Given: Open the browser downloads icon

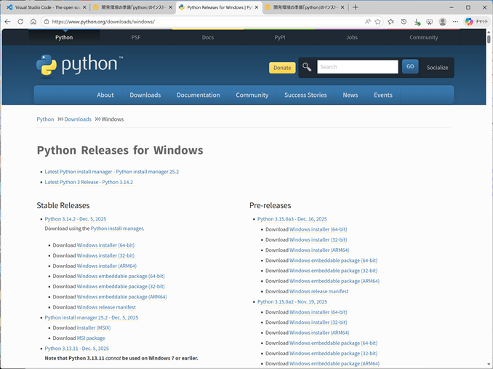Looking at the screenshot, I should pyautogui.click(x=417, y=22).
